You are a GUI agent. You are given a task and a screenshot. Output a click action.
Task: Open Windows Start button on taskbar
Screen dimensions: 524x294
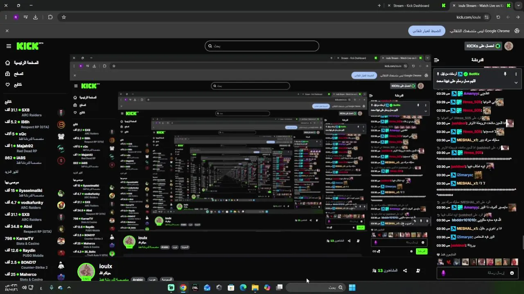[352, 287]
